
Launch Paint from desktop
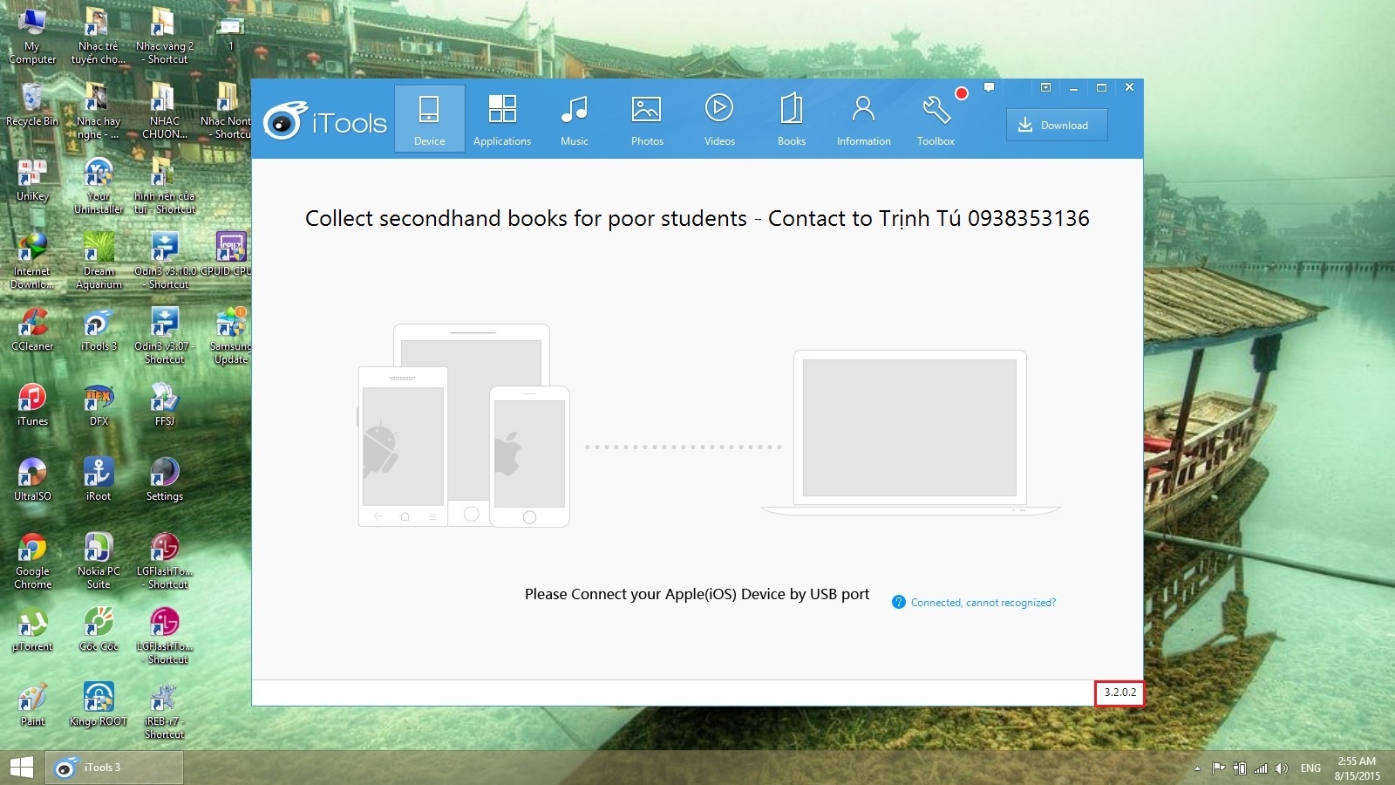click(32, 705)
